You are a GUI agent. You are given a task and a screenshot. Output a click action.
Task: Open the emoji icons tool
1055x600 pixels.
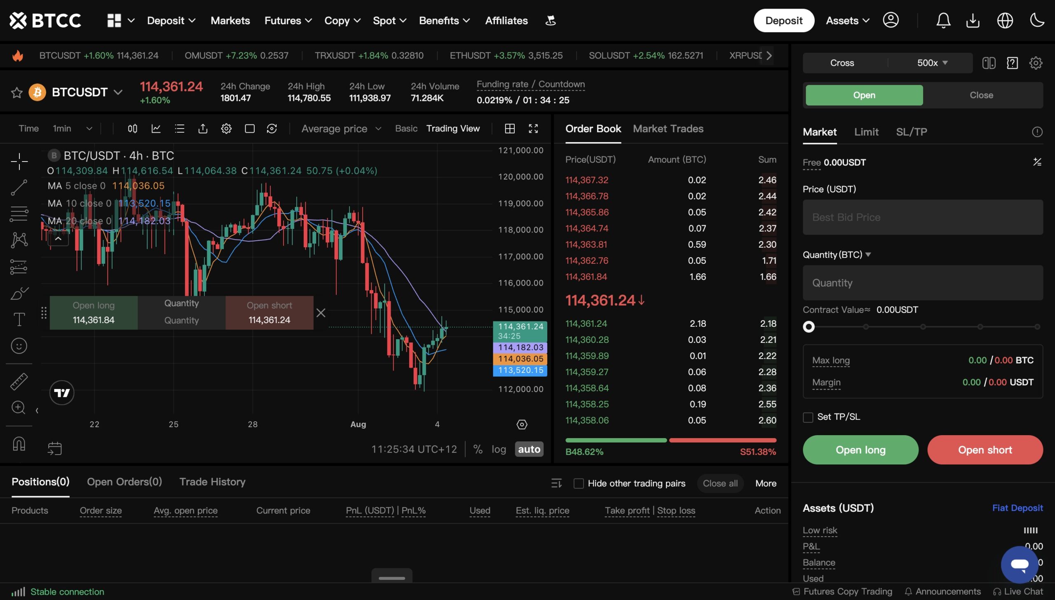coord(19,346)
